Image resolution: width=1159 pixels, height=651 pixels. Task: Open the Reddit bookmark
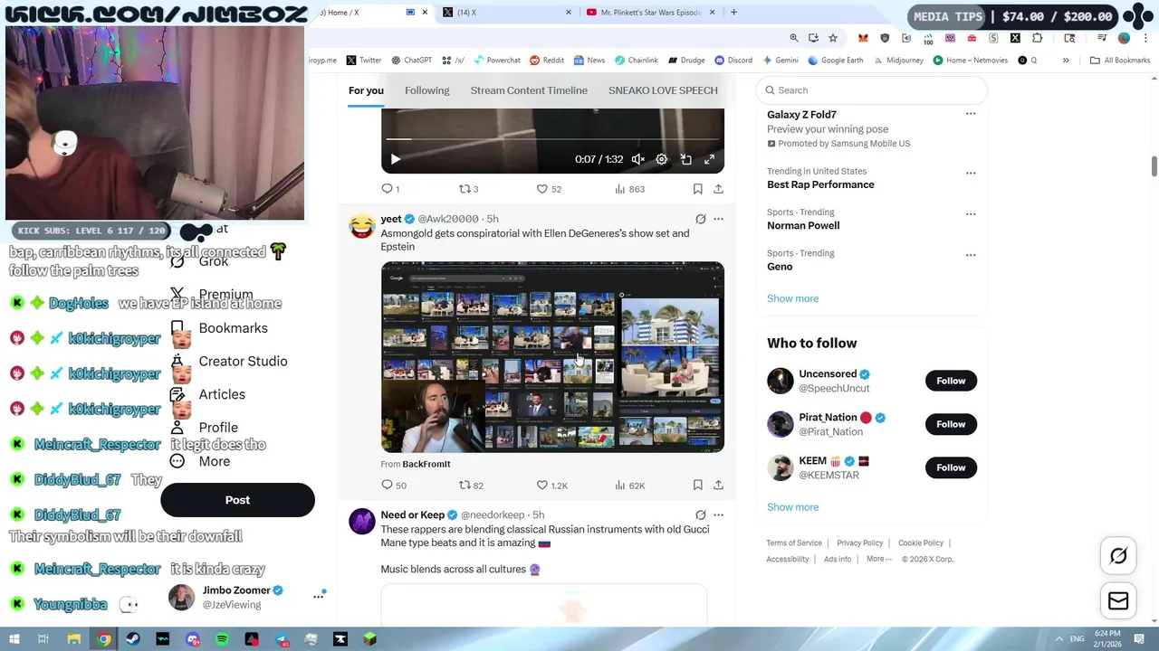547,61
